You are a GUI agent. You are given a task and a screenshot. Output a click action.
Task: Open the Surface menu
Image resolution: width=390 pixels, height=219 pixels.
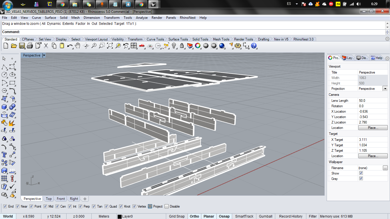click(x=50, y=18)
